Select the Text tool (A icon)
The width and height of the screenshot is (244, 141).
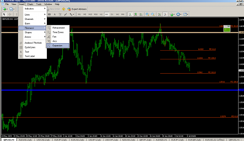(x=55, y=14)
